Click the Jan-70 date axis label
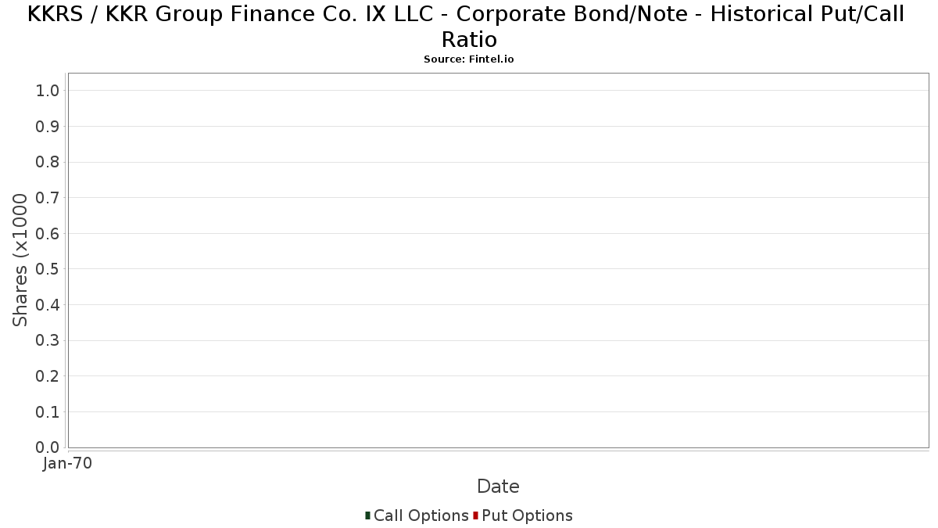Image resolution: width=938 pixels, height=528 pixels. pos(68,463)
